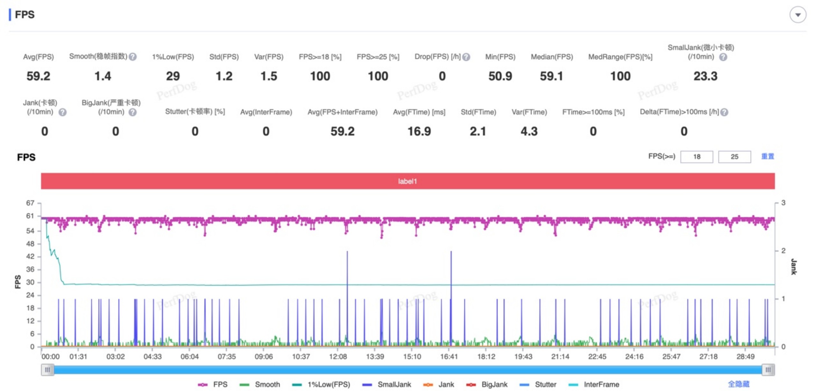Viewport: 816px width, 391px height.
Task: Click right handle of time range slider
Action: pos(768,370)
